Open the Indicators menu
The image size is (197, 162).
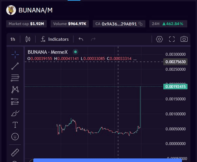pyautogui.click(x=55, y=39)
